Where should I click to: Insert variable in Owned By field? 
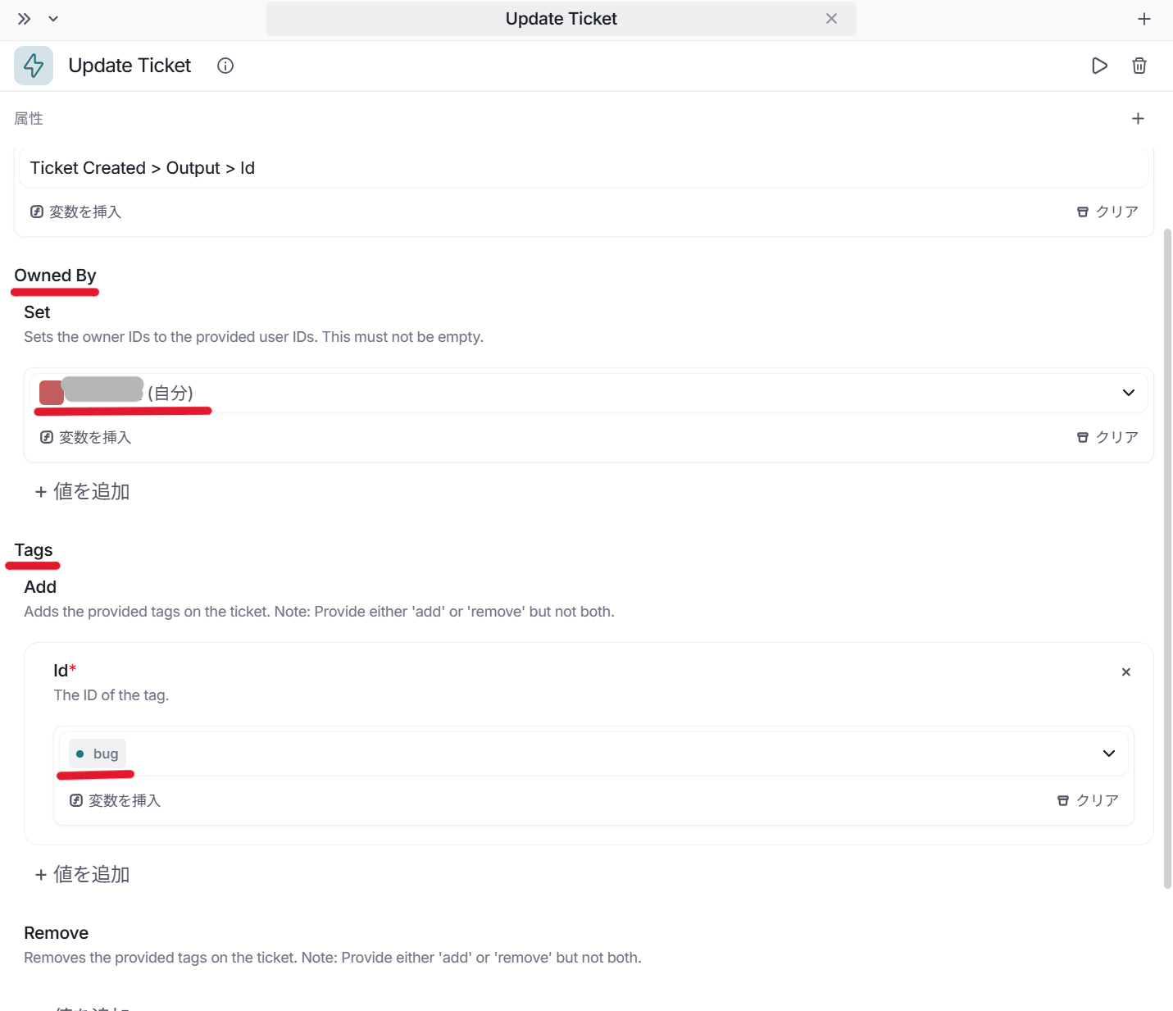pos(86,437)
